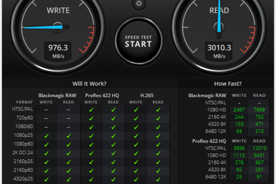
Task: Click the ProRes 422 HQ column header in Will It Work
Action: click(102, 95)
